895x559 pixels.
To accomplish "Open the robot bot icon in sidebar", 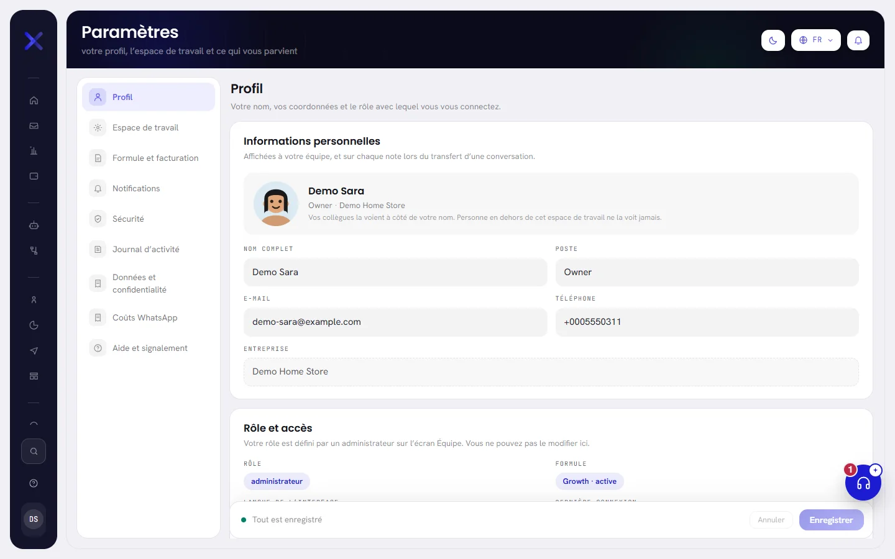I will coord(34,225).
